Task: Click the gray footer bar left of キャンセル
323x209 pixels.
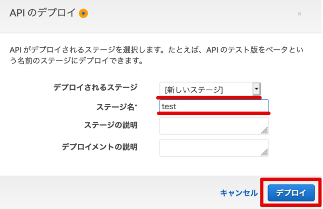Action: (109, 192)
